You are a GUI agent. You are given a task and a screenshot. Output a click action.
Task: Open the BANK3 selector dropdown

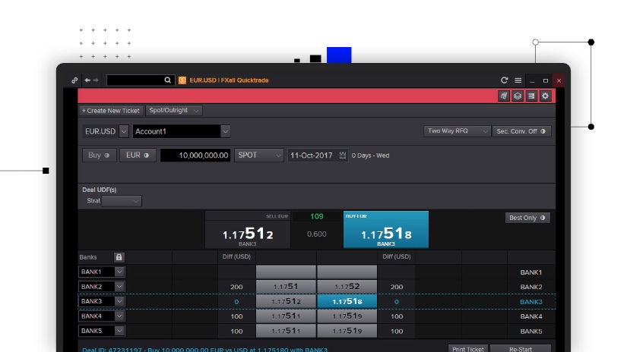pyautogui.click(x=119, y=301)
